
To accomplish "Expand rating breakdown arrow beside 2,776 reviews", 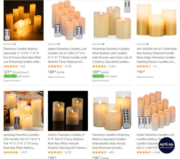I will [64, 67].
